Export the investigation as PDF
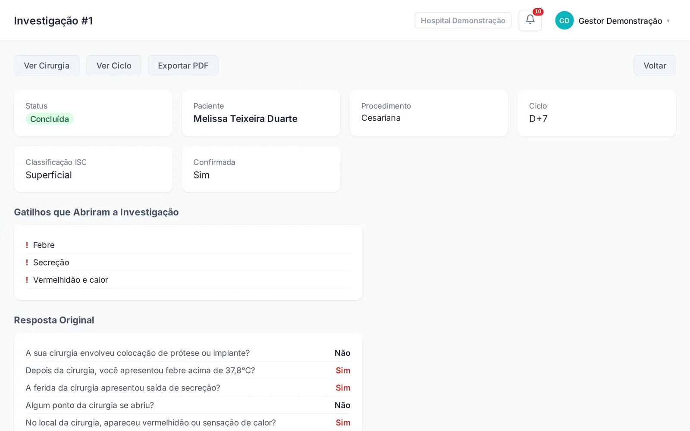690x431 pixels. point(183,66)
